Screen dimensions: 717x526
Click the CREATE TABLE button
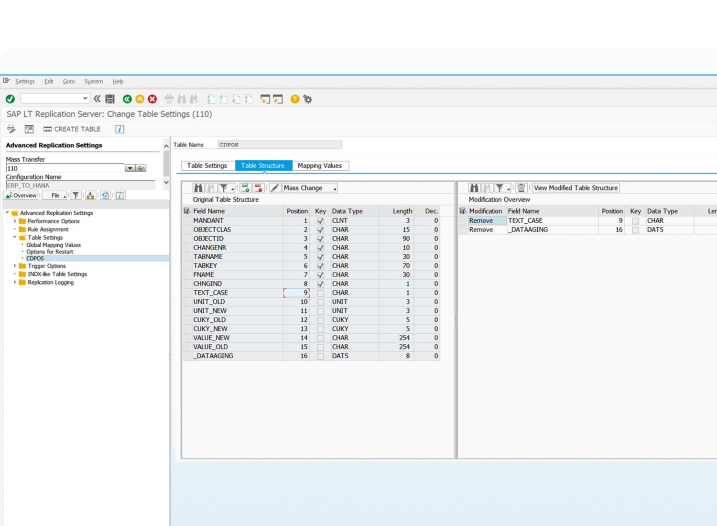point(72,129)
